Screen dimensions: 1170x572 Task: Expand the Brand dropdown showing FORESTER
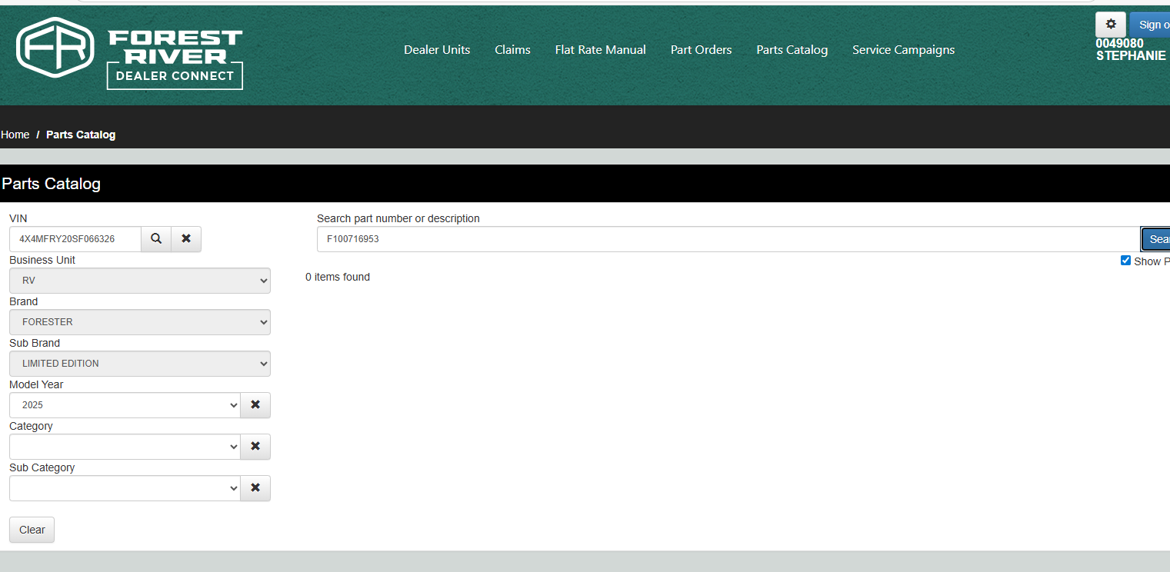(x=140, y=322)
